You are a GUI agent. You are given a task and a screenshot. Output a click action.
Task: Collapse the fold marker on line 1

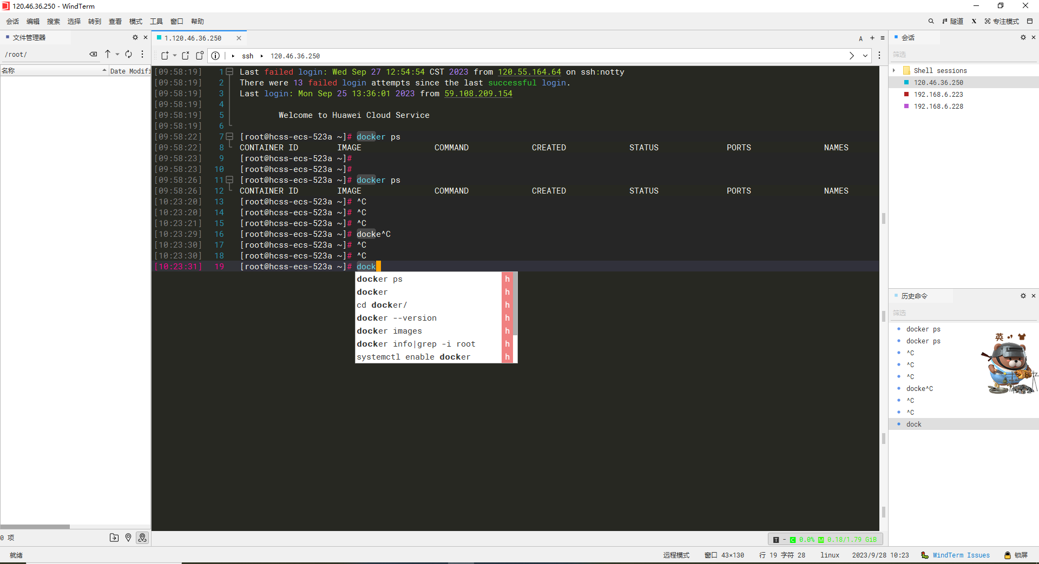point(229,72)
